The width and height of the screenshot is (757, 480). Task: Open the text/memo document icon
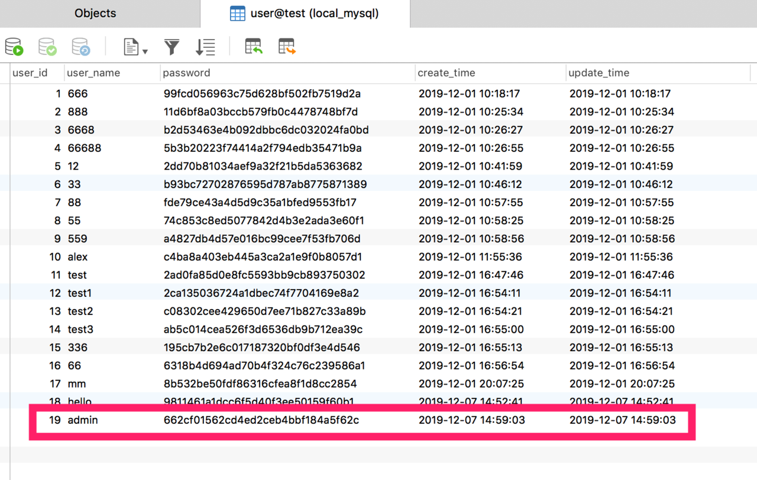(131, 47)
